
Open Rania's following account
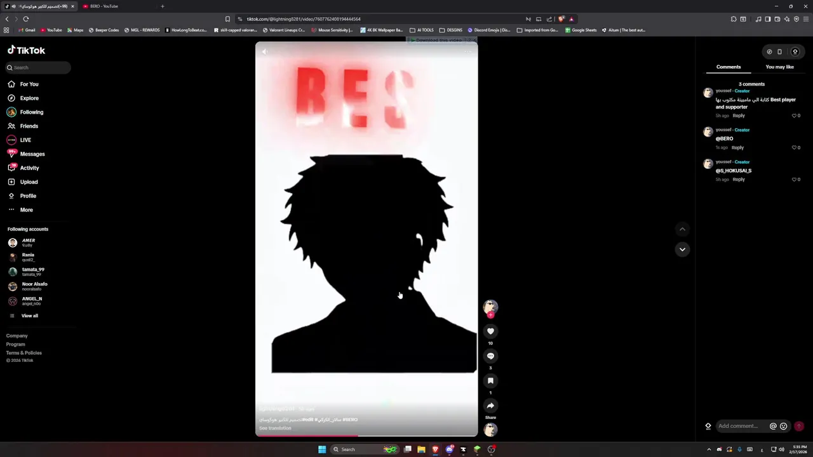coord(21,257)
